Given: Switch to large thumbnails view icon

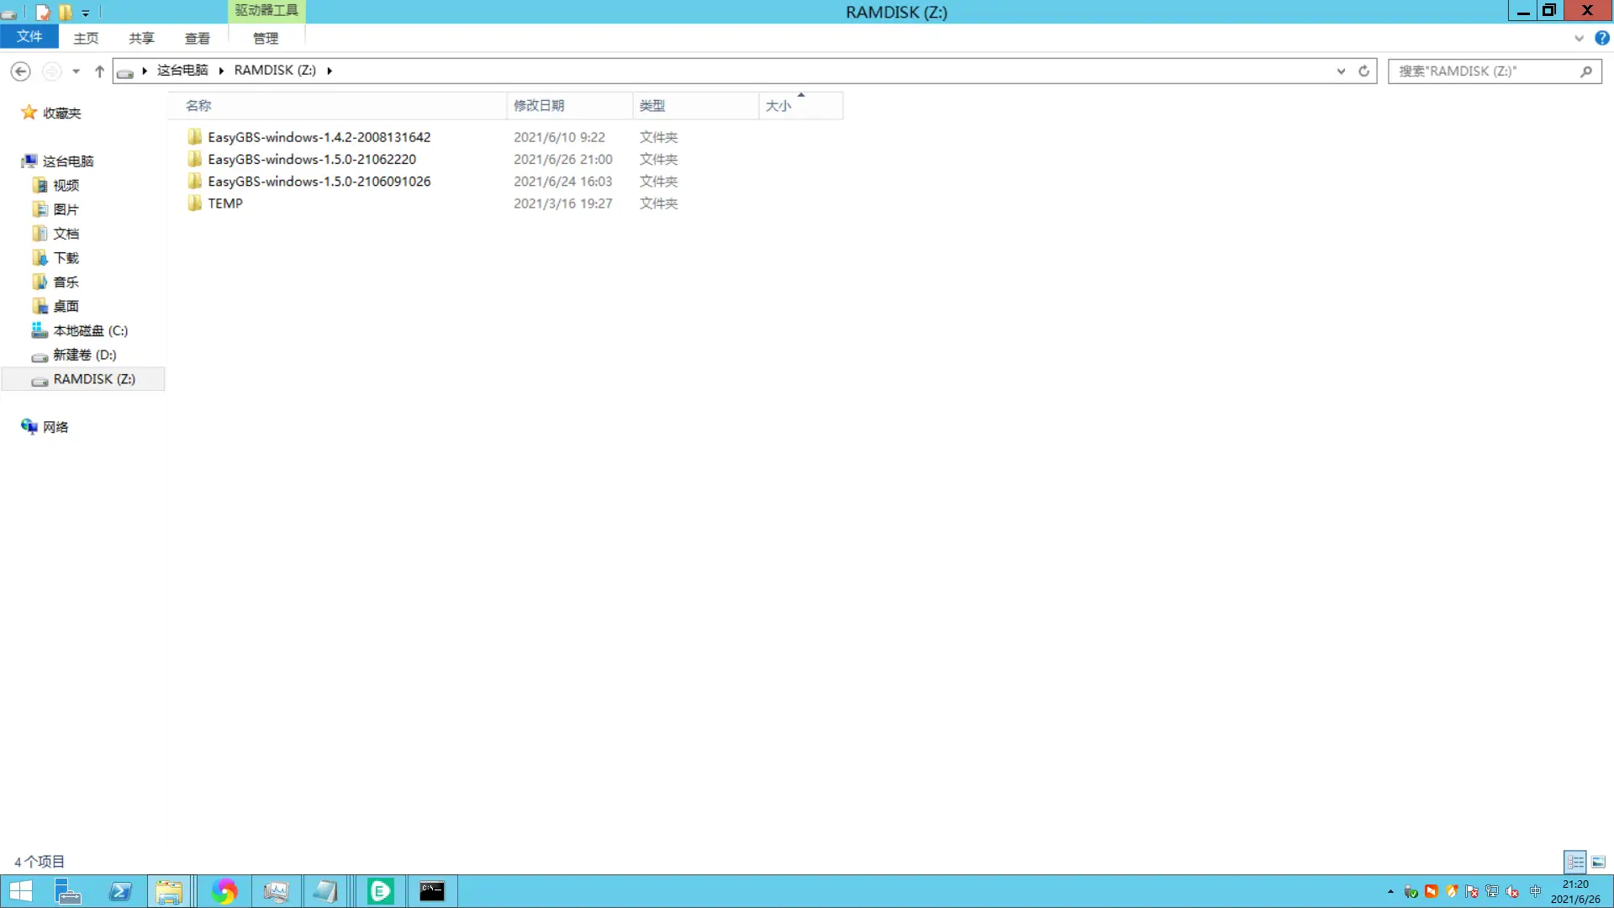Looking at the screenshot, I should 1598,862.
